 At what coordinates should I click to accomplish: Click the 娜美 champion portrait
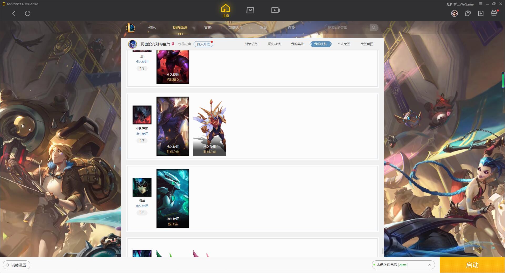tap(142, 187)
